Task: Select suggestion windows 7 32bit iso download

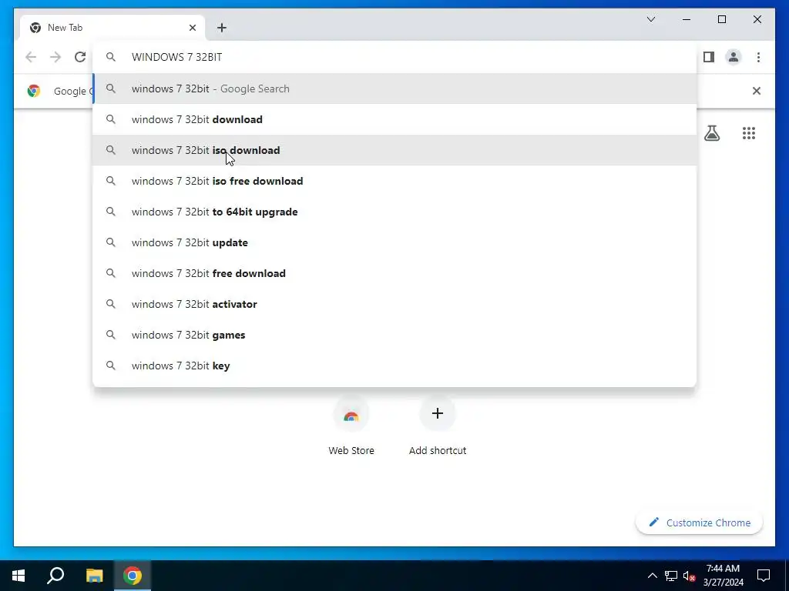Action: (x=394, y=150)
